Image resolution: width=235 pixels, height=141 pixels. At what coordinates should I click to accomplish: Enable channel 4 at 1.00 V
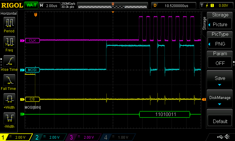pyautogui.click(x=118, y=137)
